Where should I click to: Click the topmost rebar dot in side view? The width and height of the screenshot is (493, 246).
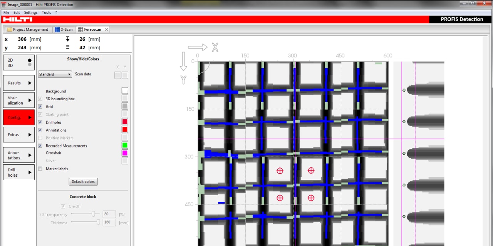point(404,90)
